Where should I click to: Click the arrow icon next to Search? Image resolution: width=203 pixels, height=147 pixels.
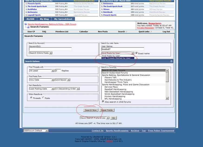(126, 32)
